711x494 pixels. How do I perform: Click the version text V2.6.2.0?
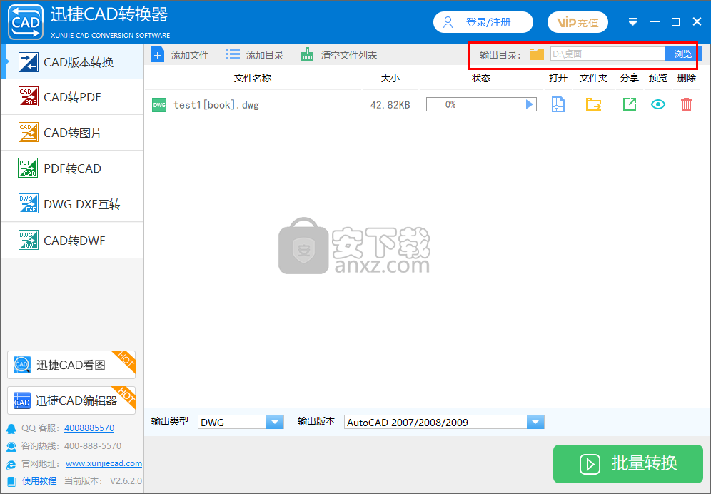(126, 481)
